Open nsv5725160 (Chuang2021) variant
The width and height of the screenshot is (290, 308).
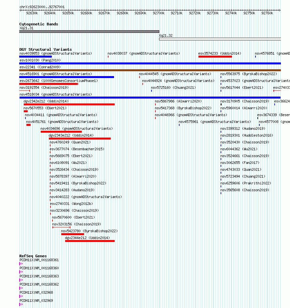click(173, 87)
